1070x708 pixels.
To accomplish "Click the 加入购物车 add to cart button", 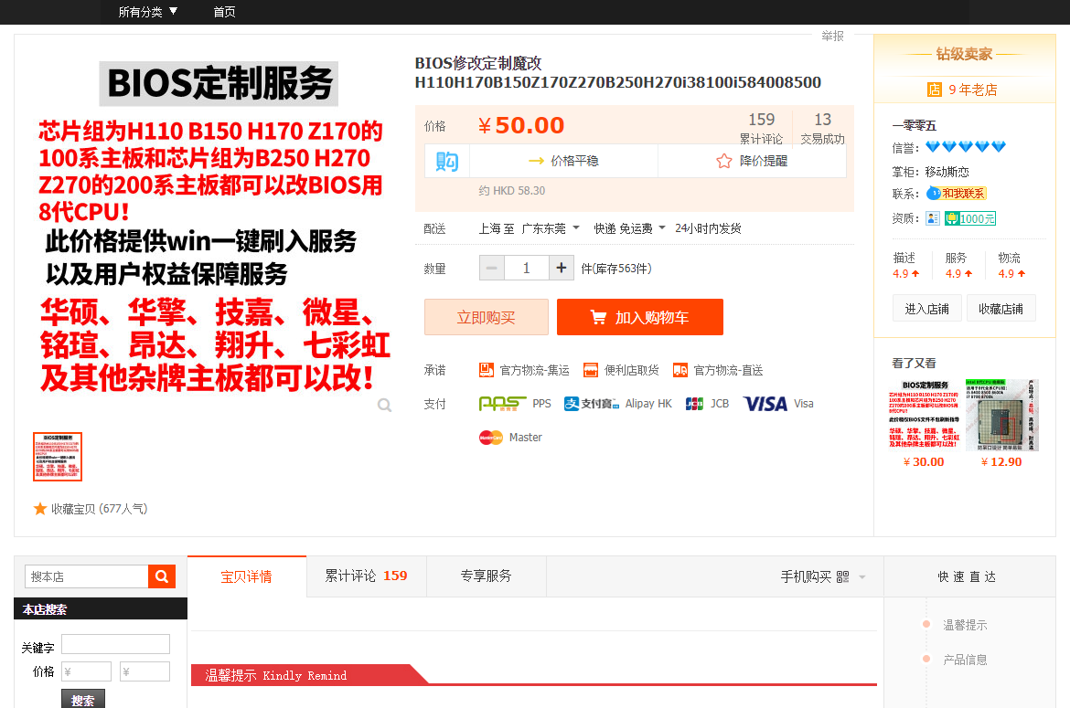I will 639,317.
